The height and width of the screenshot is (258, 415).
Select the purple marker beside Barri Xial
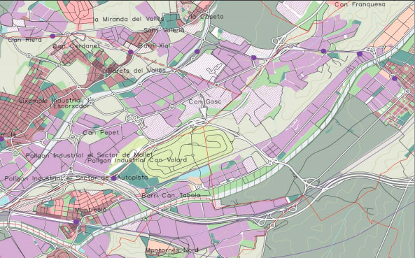[130, 52]
